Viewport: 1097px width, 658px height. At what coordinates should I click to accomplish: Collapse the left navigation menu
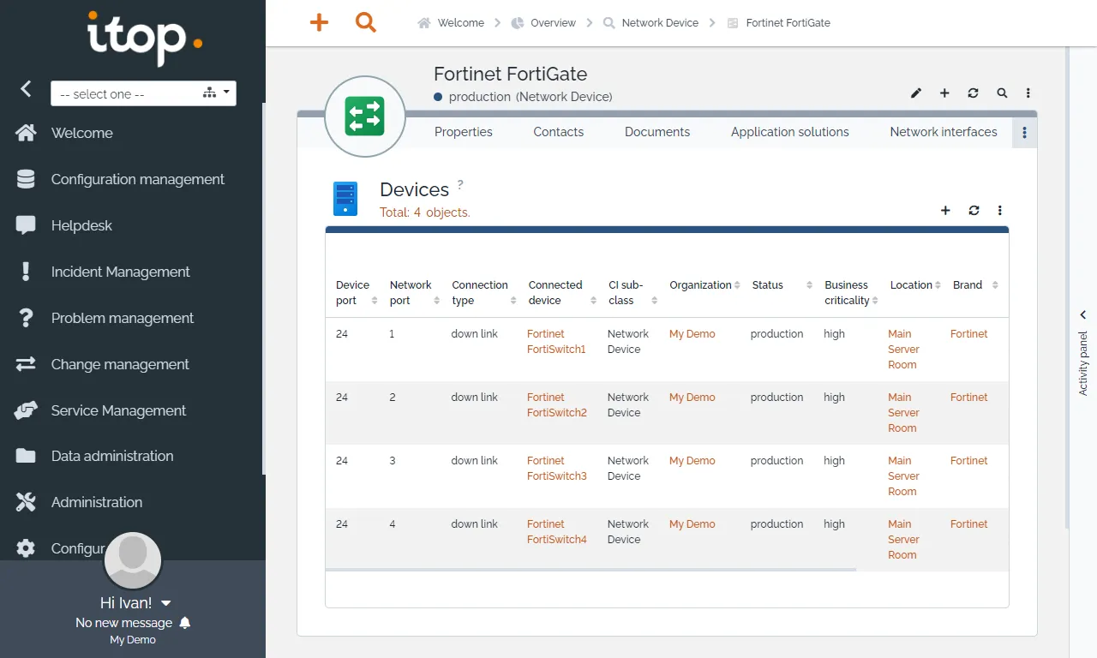(26, 88)
